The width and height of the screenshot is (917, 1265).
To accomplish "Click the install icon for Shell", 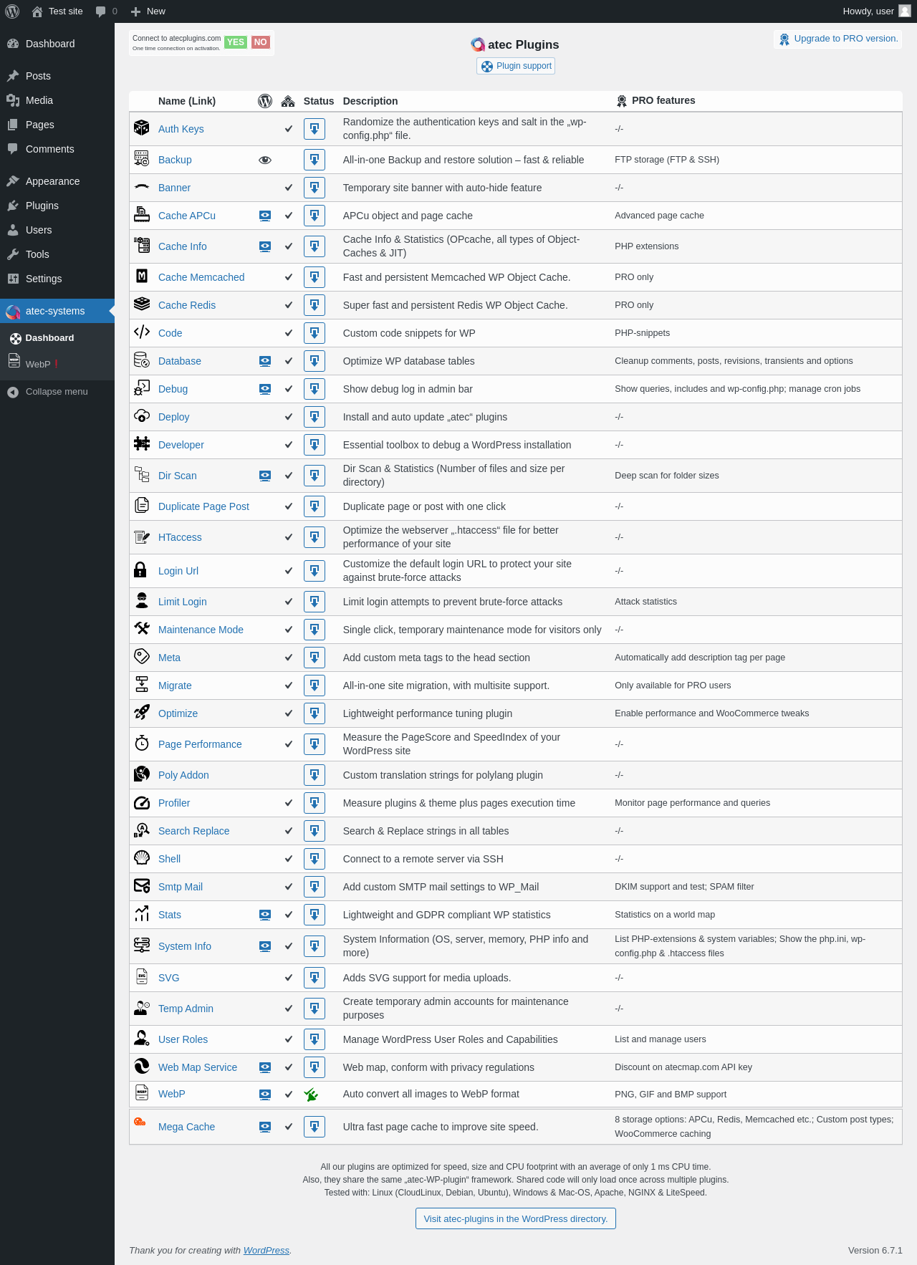I will 315,859.
